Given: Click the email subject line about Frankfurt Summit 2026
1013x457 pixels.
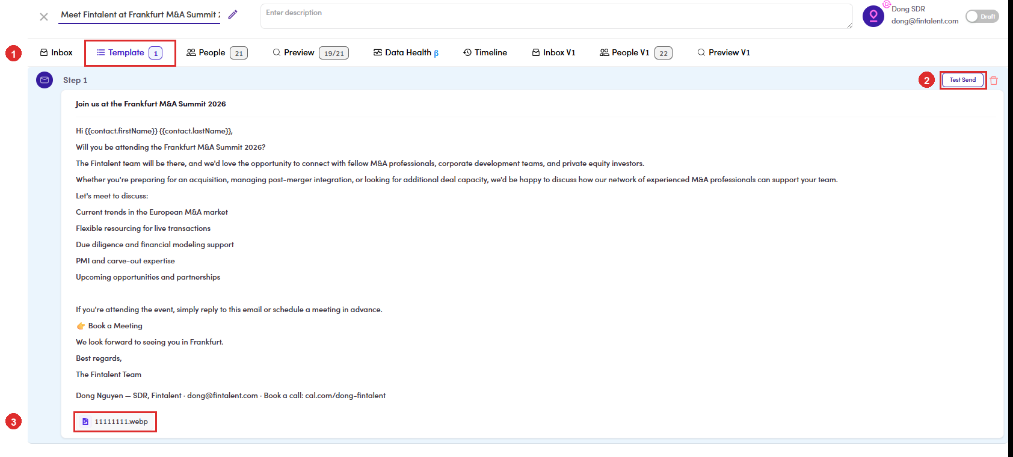Looking at the screenshot, I should pos(151,104).
